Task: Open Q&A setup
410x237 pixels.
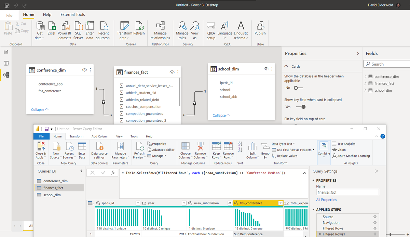Action: 211,30
